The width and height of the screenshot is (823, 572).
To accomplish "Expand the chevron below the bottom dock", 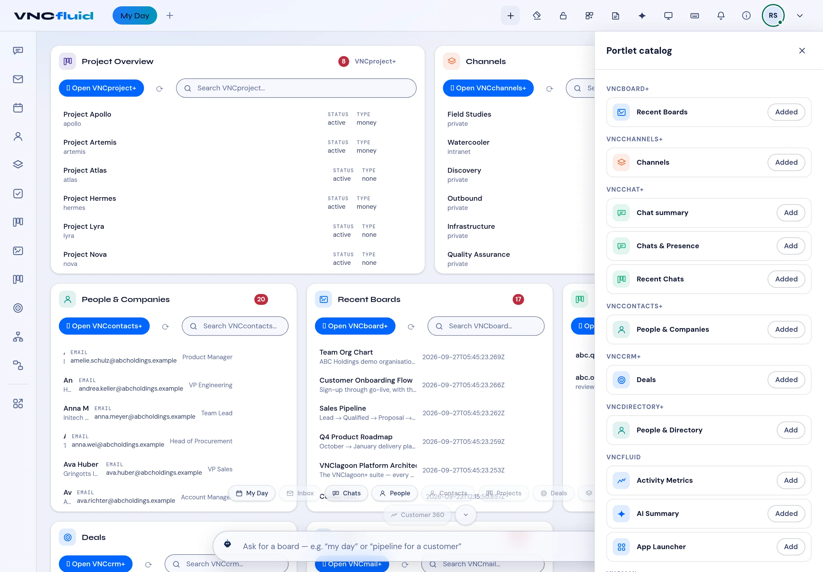I will 466,515.
